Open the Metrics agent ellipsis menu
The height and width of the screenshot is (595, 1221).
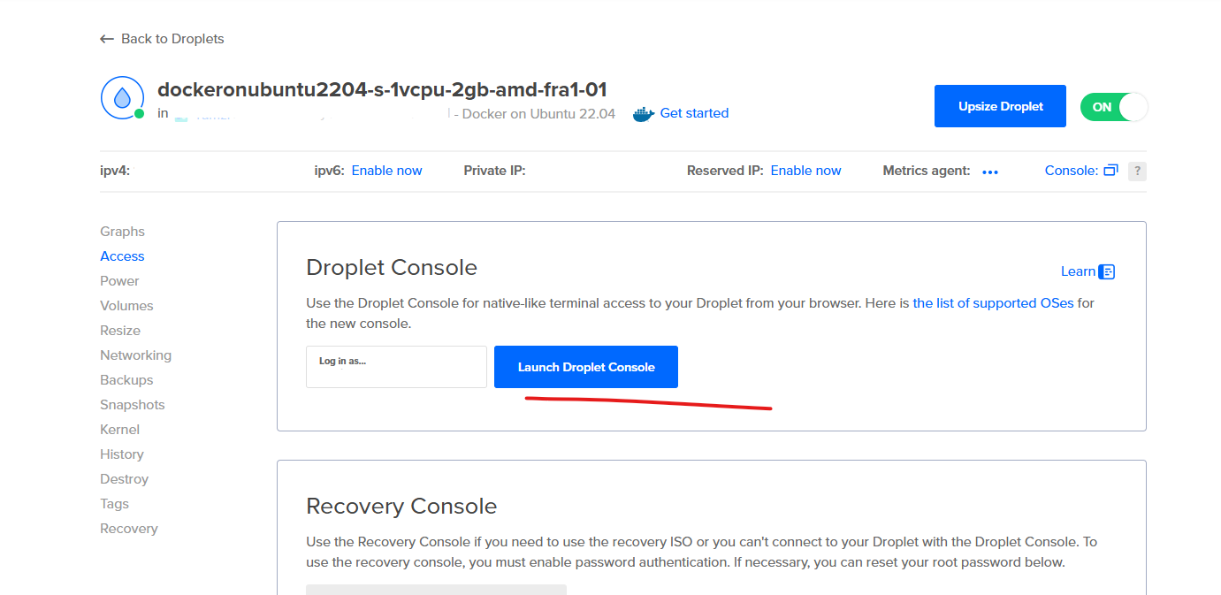point(989,172)
